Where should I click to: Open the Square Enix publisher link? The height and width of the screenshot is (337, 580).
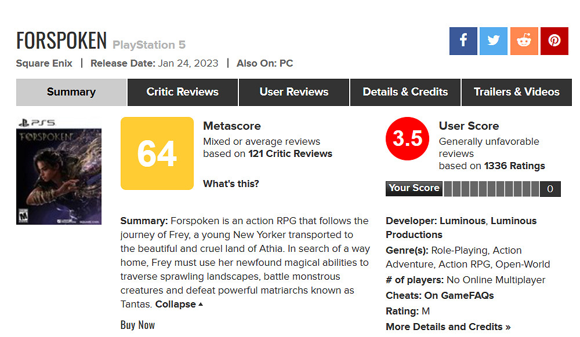coord(44,63)
